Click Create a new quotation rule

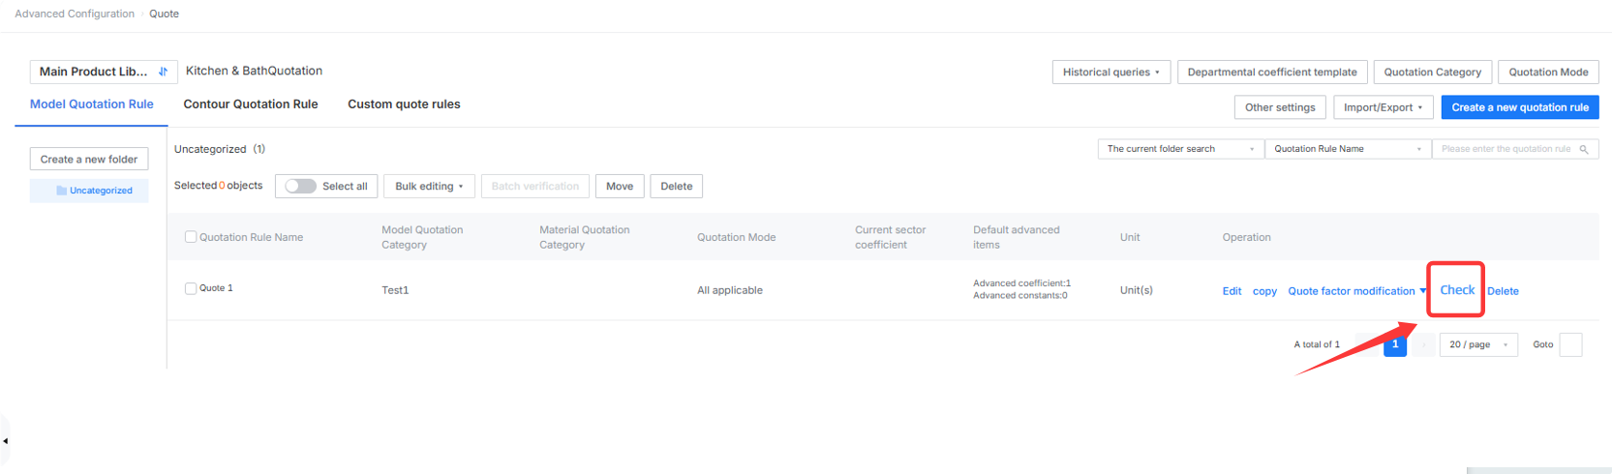click(1520, 107)
